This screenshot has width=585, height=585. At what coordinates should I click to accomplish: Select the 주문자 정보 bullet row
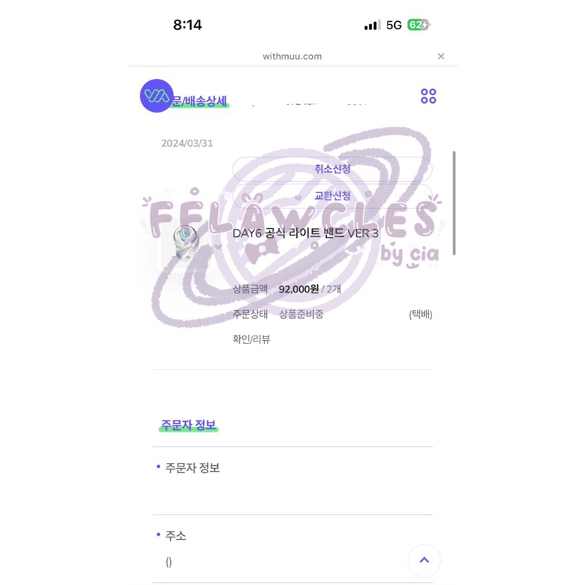292,480
